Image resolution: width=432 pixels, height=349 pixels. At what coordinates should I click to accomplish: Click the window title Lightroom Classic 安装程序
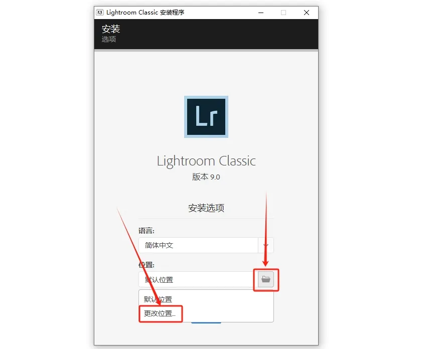(x=145, y=13)
